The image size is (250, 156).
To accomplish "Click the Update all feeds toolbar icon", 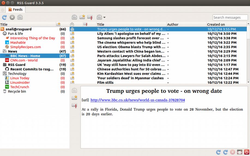I will pyautogui.click(x=4, y=17).
